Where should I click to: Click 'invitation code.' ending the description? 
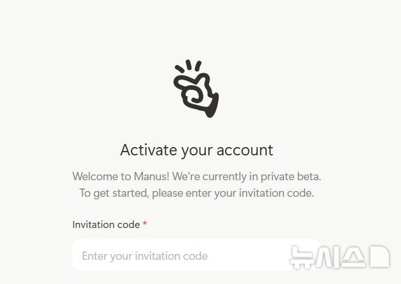click(x=276, y=193)
